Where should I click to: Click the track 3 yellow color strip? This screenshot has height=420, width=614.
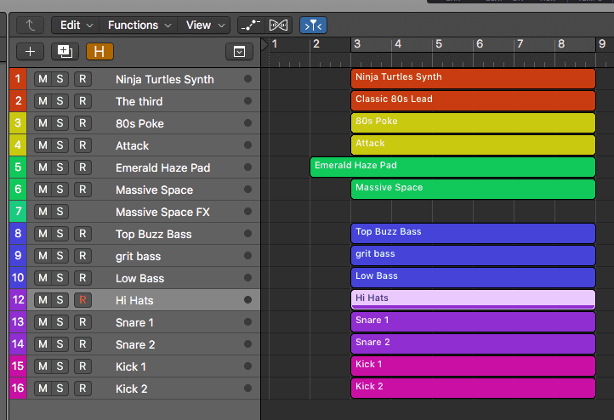(18, 123)
